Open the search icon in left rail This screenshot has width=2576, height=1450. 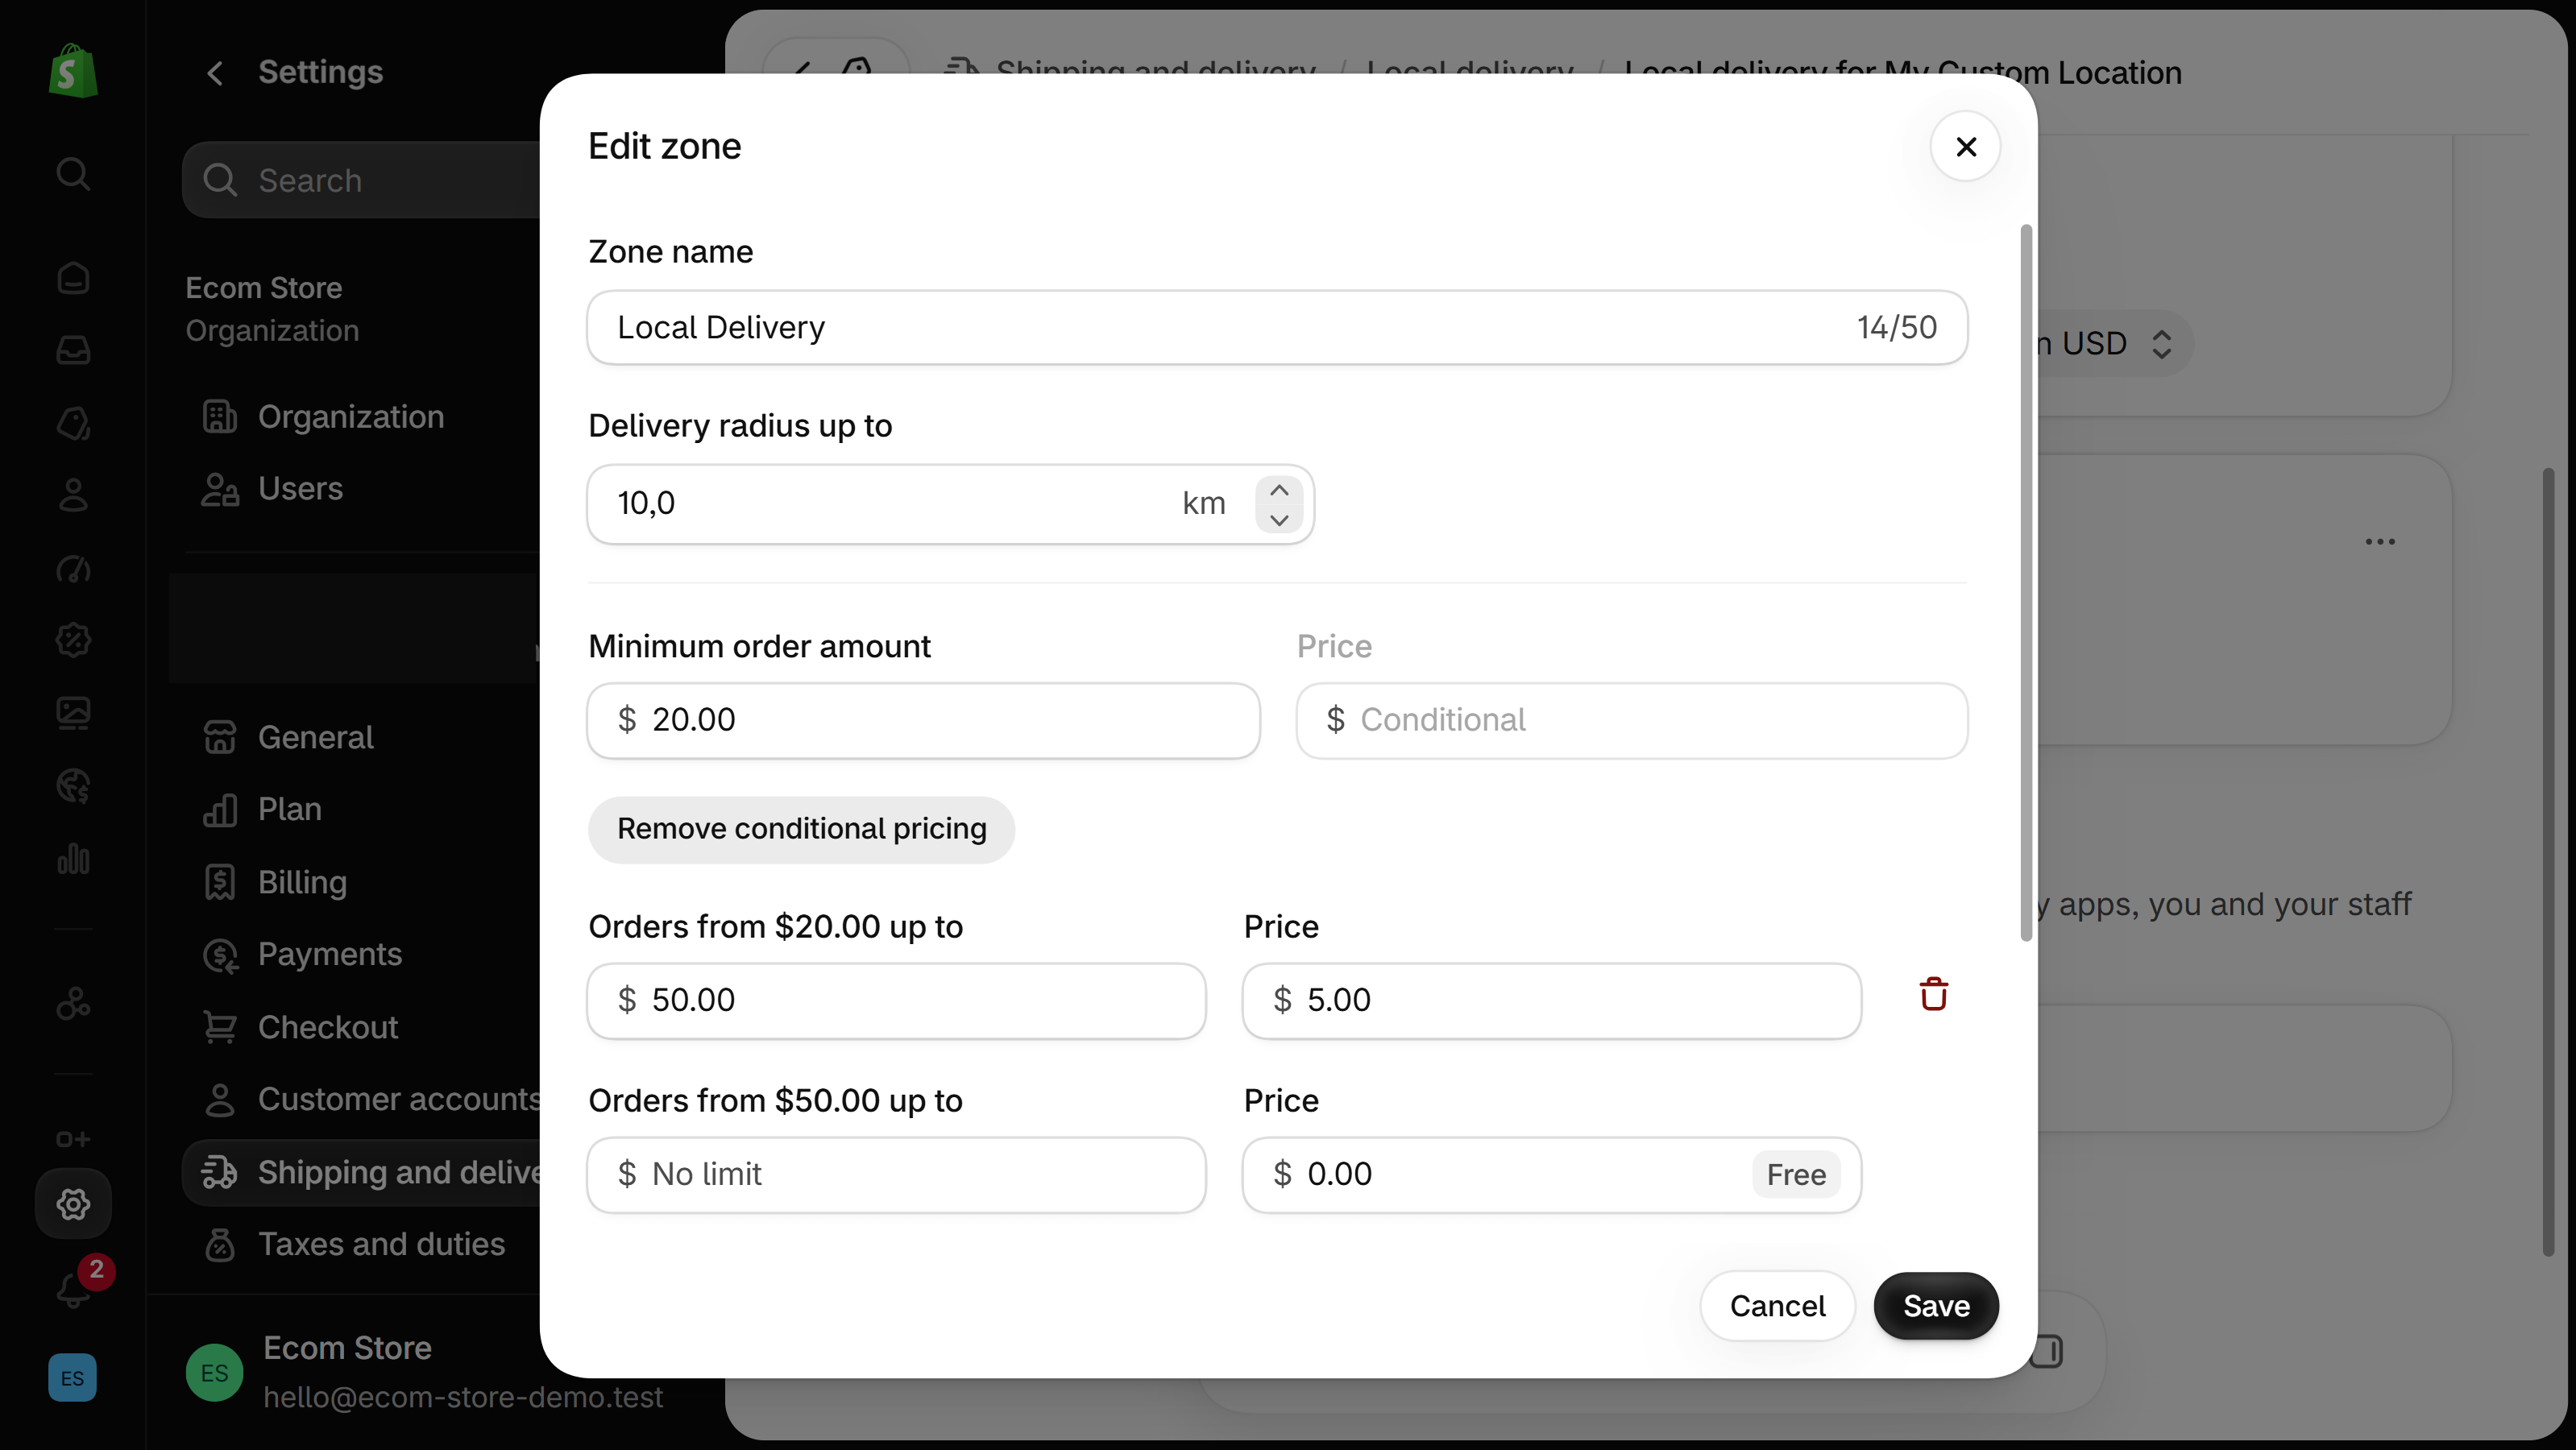(73, 174)
